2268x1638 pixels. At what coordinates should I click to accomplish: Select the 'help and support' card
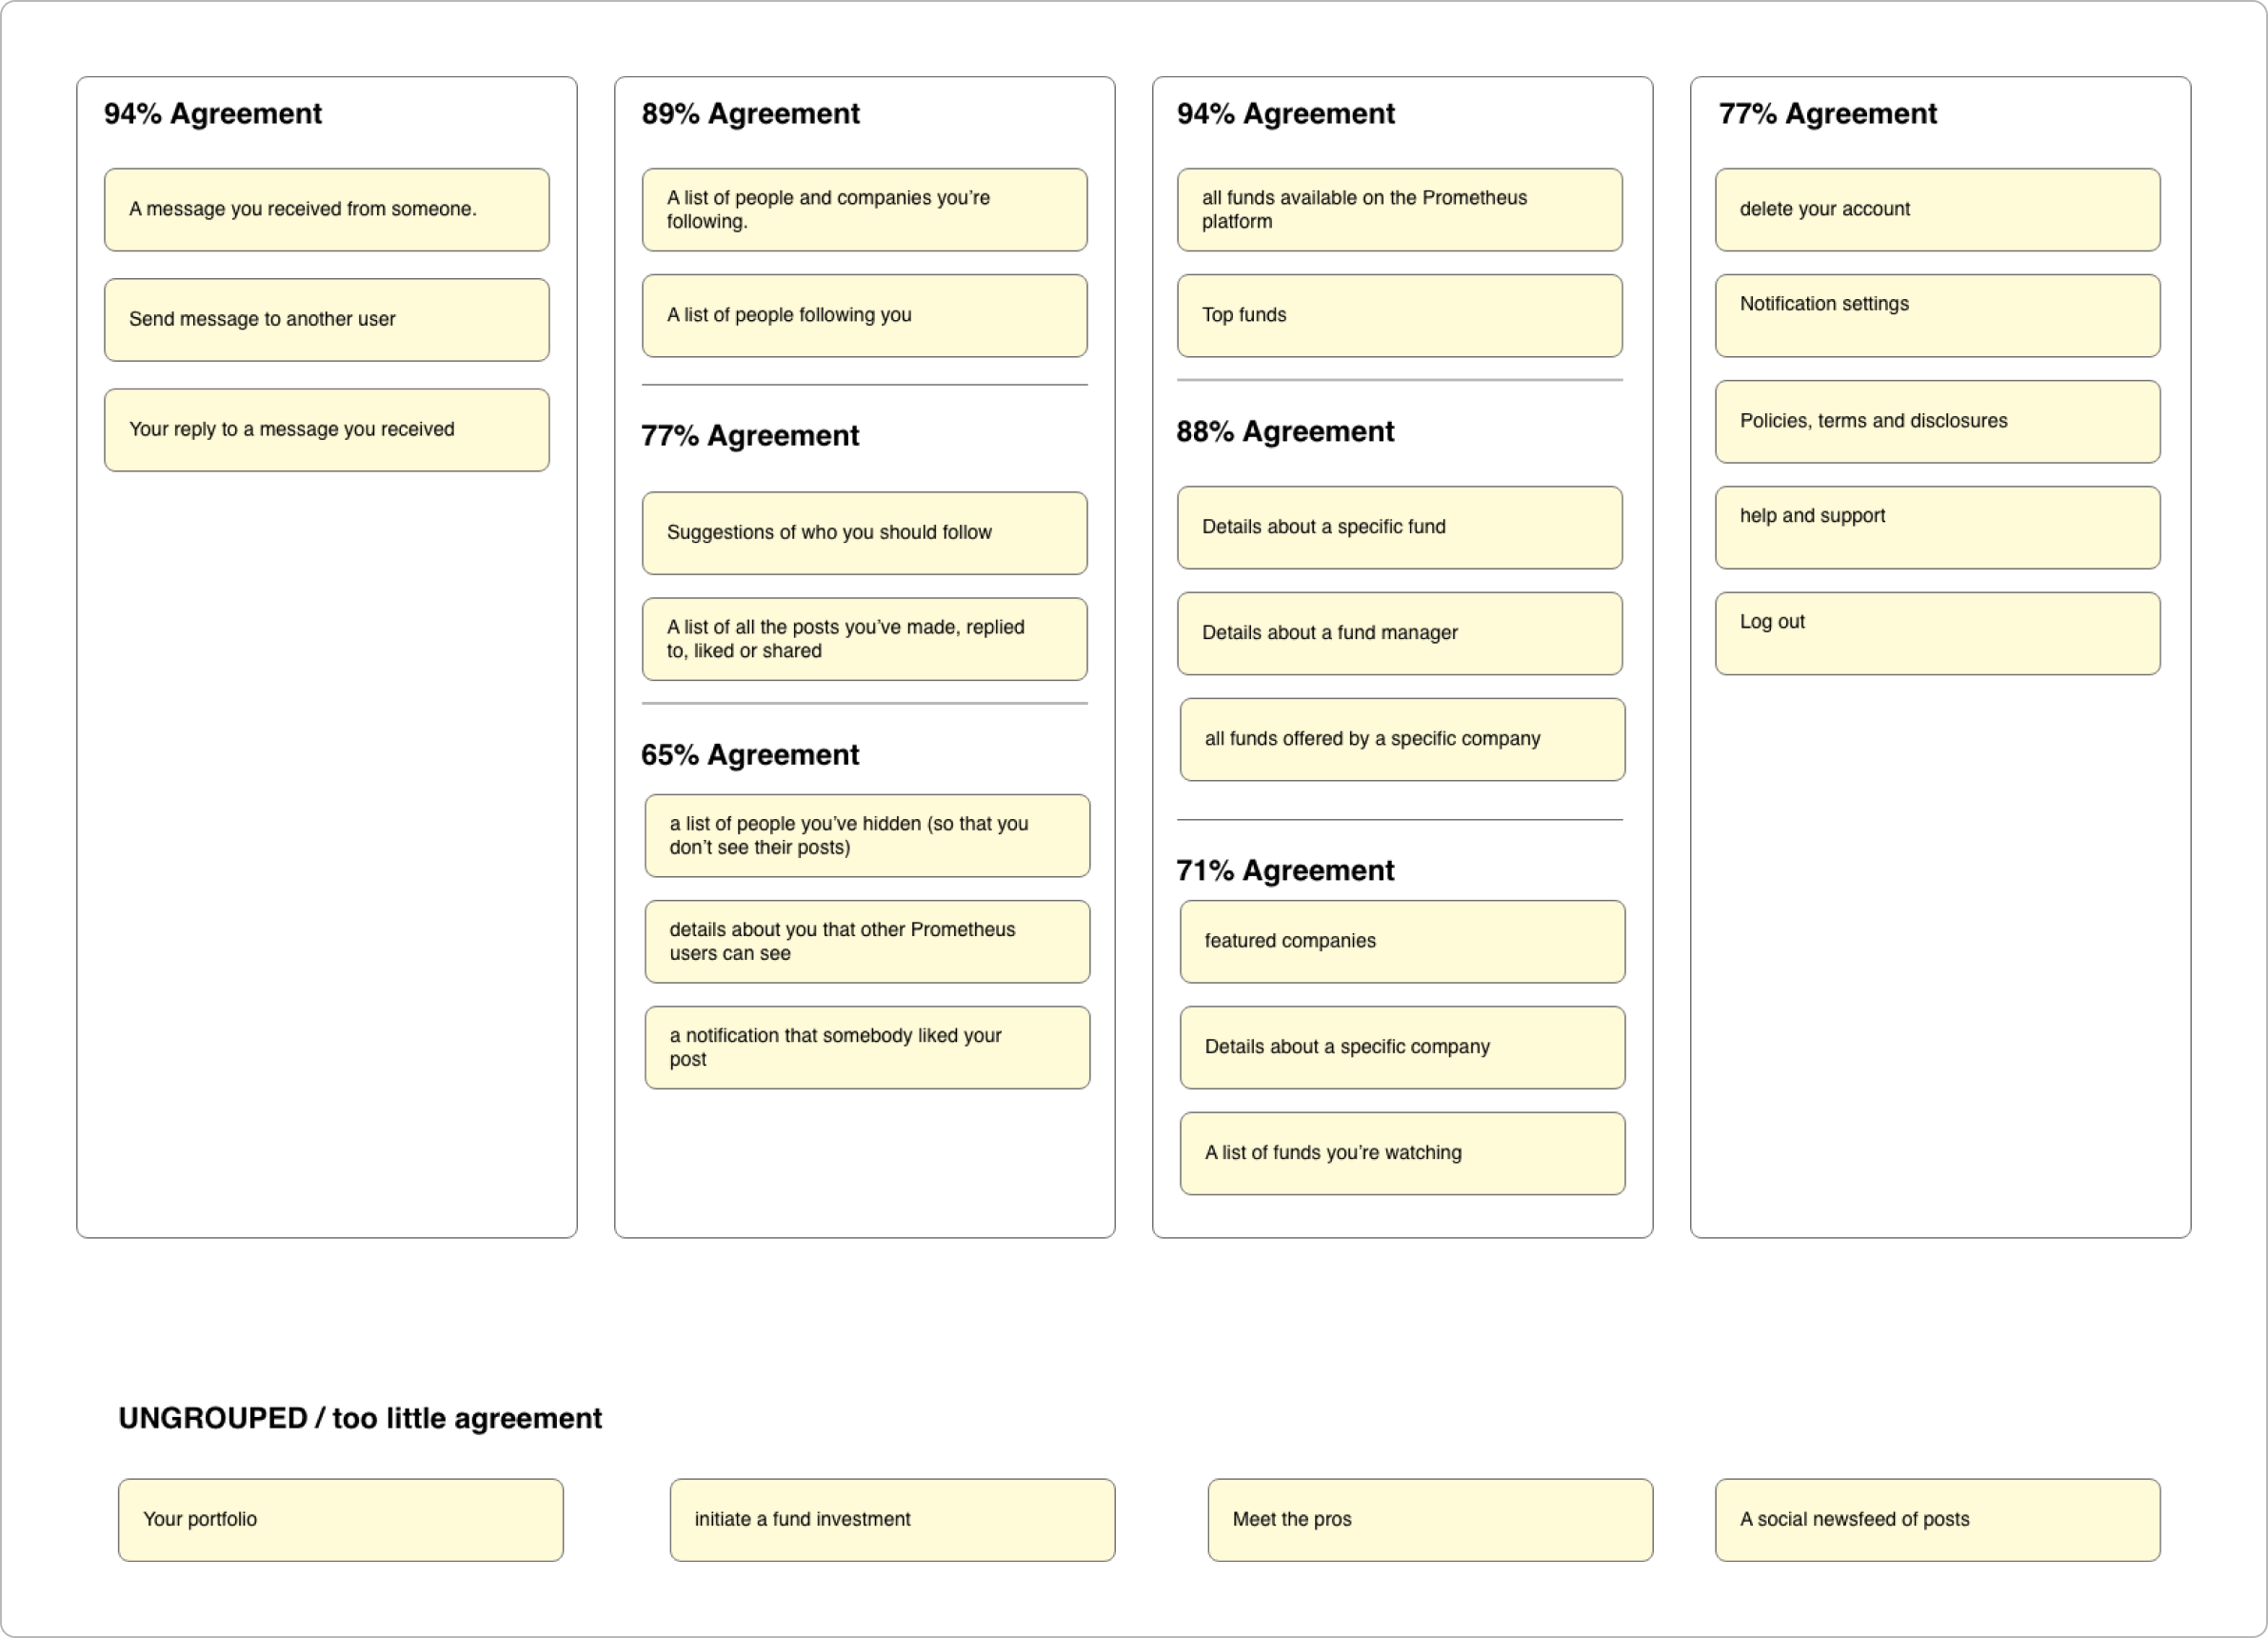1937,528
